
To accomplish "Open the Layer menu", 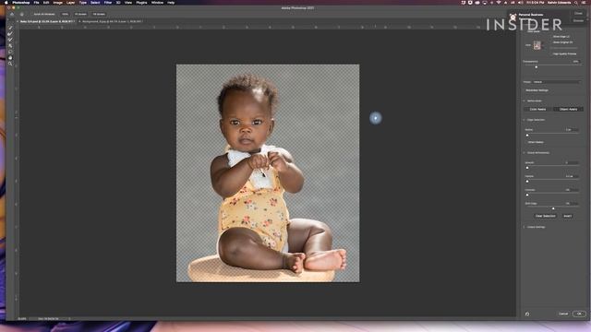I will (x=70, y=2).
